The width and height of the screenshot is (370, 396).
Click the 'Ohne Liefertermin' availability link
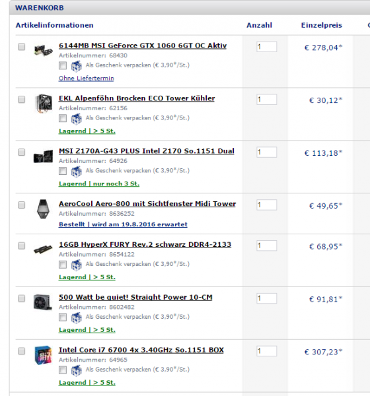[87, 79]
